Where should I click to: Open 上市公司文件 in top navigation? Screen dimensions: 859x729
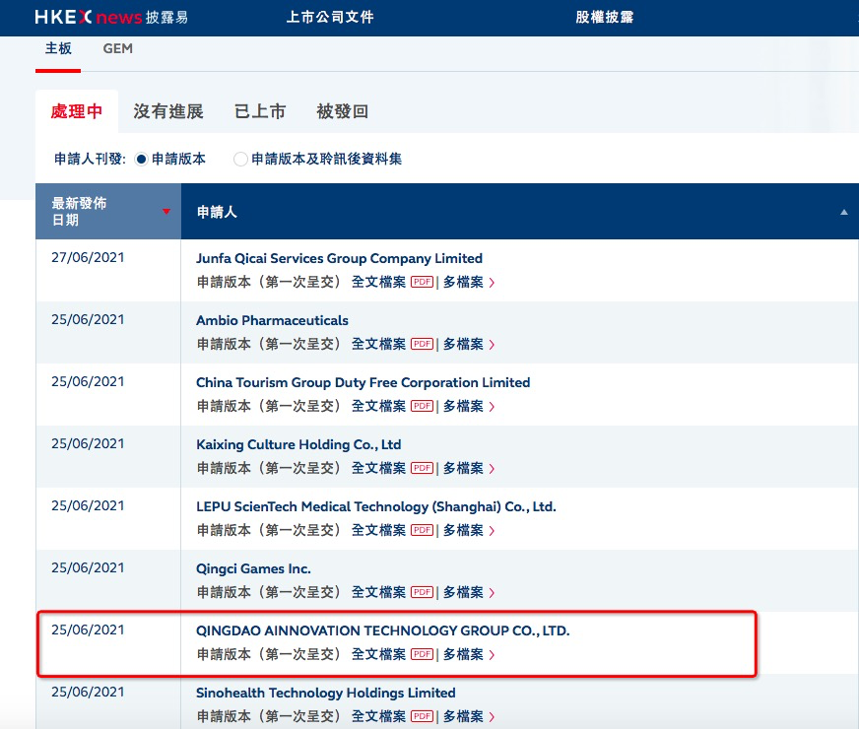(330, 18)
